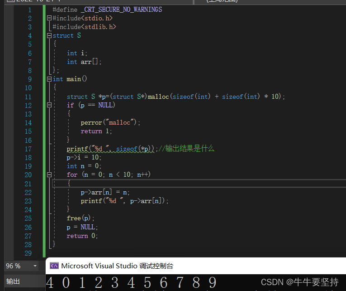Screen dimensions: 346x291
Task: Place cursor on 'int i;' declaration
Action: (77, 53)
